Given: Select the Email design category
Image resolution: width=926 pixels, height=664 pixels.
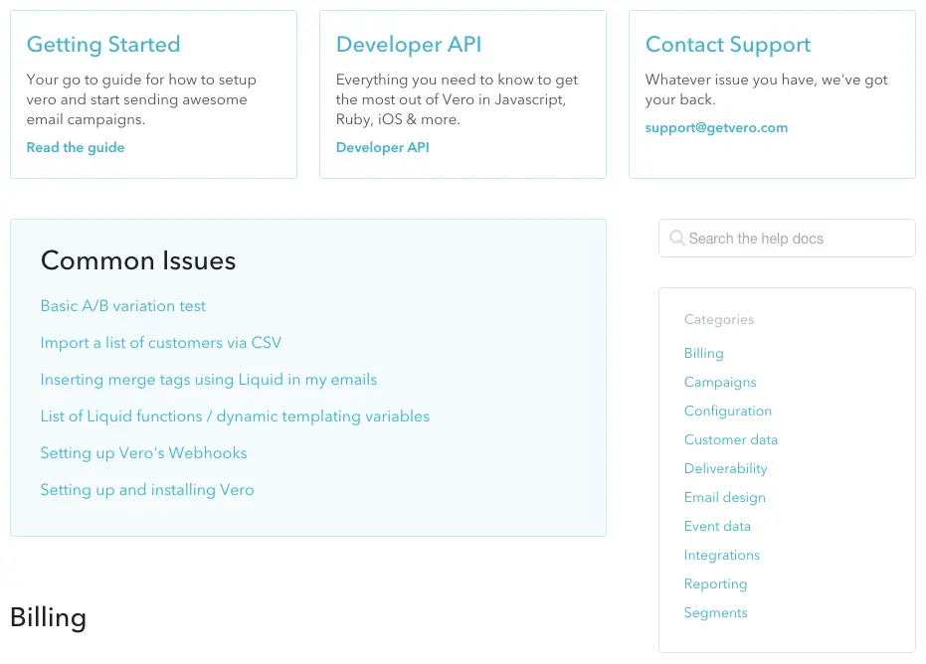Looking at the screenshot, I should click(724, 498).
